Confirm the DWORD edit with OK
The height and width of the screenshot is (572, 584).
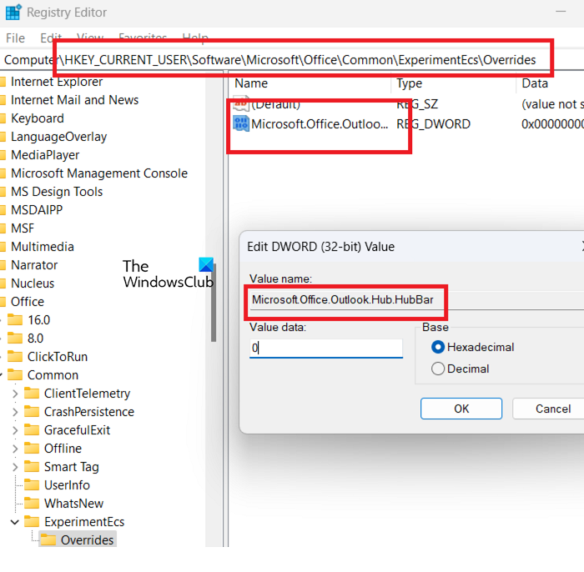click(x=461, y=409)
